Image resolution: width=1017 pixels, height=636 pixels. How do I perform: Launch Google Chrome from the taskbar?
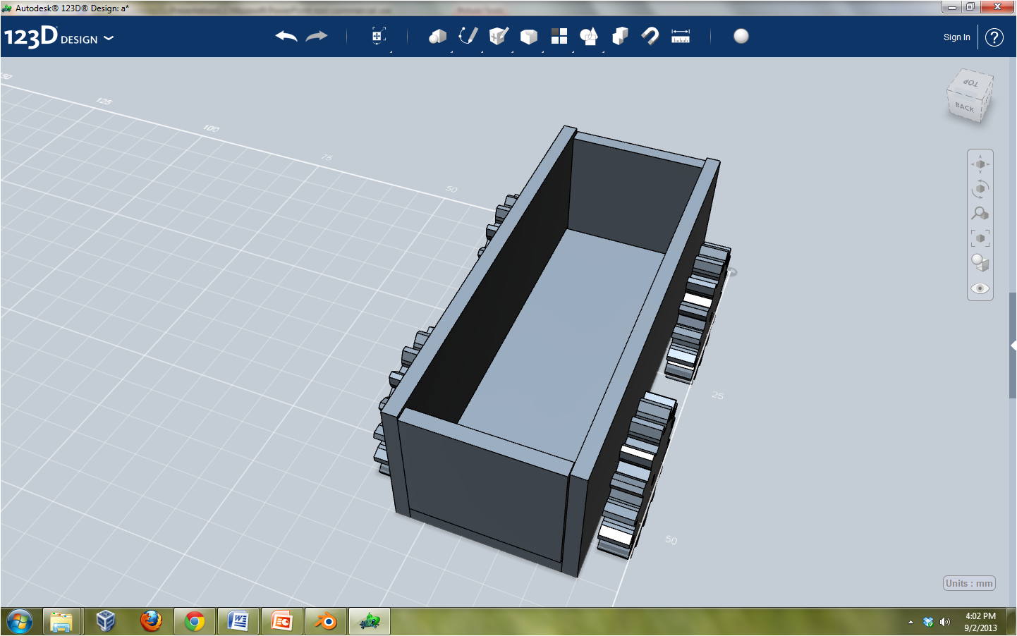point(195,621)
